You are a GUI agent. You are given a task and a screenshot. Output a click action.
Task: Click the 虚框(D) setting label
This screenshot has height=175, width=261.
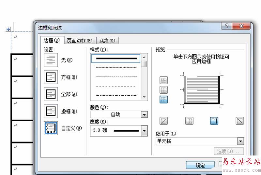[x=69, y=111]
